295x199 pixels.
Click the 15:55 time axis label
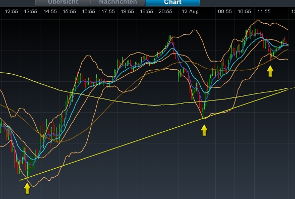pos(69,12)
